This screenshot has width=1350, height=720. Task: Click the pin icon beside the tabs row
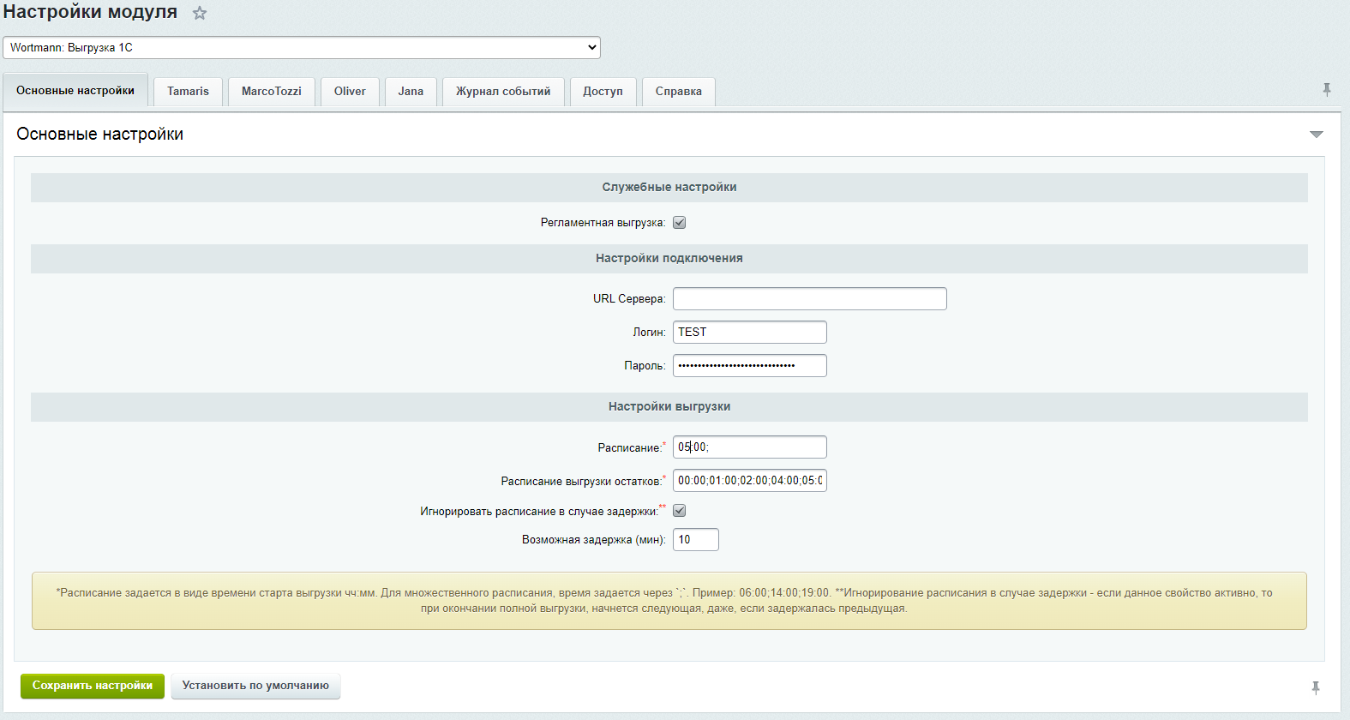[1327, 90]
